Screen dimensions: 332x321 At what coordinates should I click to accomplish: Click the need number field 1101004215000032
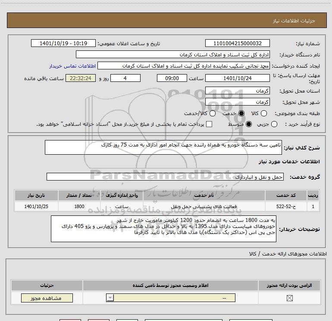[x=237, y=43]
